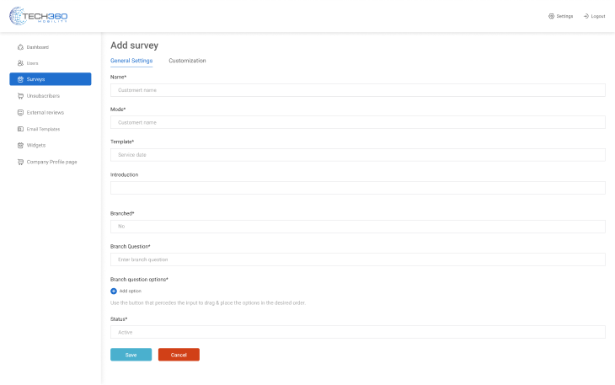615x385 pixels.
Task: Click into the Introduction text field
Action: click(x=358, y=188)
